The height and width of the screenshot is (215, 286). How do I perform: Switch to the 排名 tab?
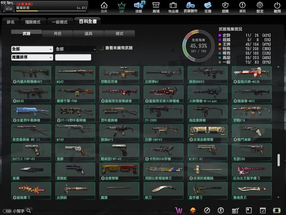pos(11,22)
